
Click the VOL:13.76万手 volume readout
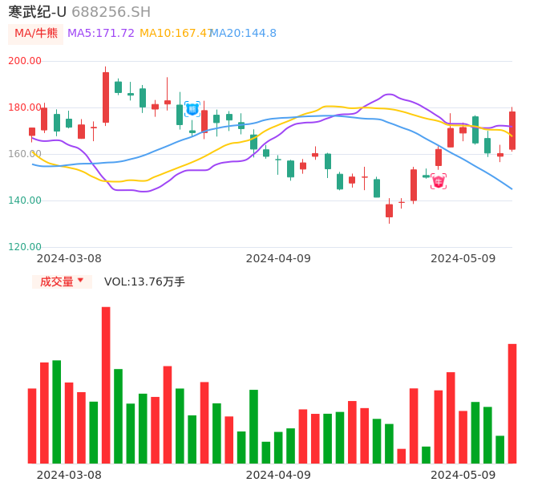(x=144, y=281)
